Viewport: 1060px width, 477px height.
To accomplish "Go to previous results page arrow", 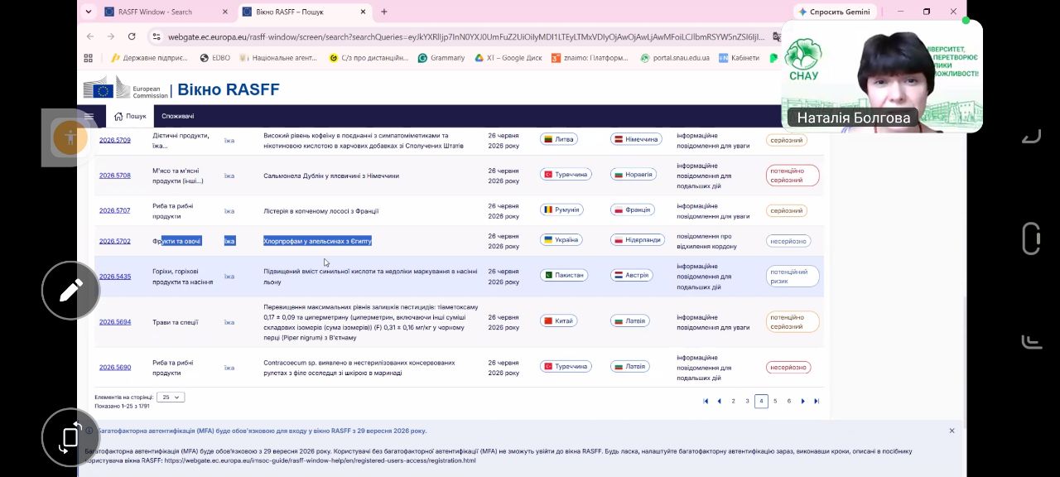I will pyautogui.click(x=719, y=401).
